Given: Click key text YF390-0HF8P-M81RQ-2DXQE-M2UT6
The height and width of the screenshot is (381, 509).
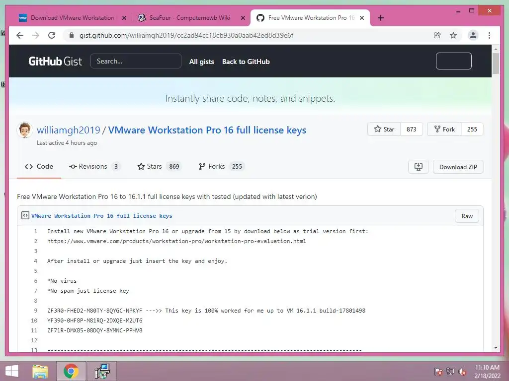Looking at the screenshot, I should pyautogui.click(x=94, y=320).
